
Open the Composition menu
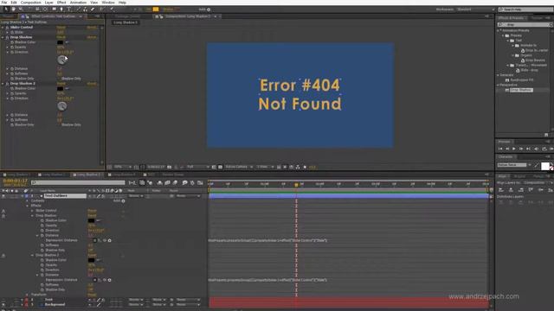pyautogui.click(x=31, y=3)
